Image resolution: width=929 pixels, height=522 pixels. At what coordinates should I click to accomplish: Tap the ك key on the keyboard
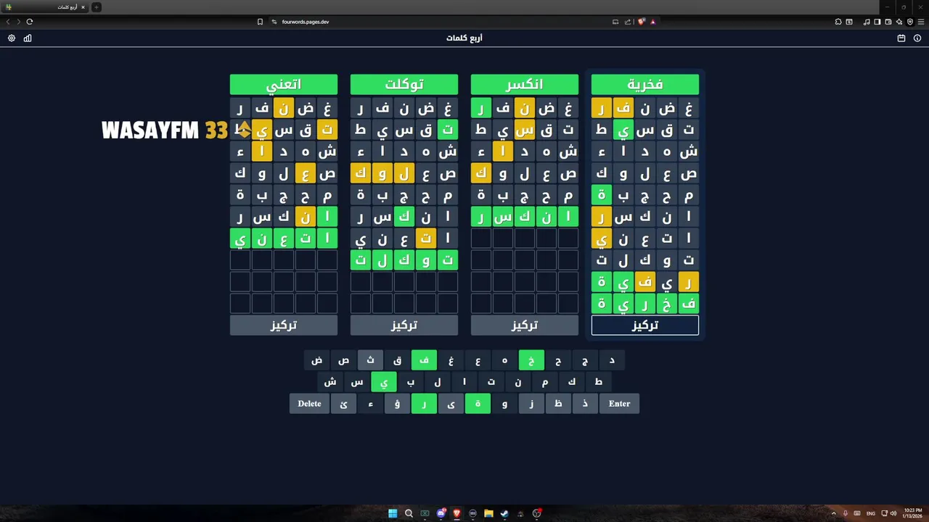[572, 382]
